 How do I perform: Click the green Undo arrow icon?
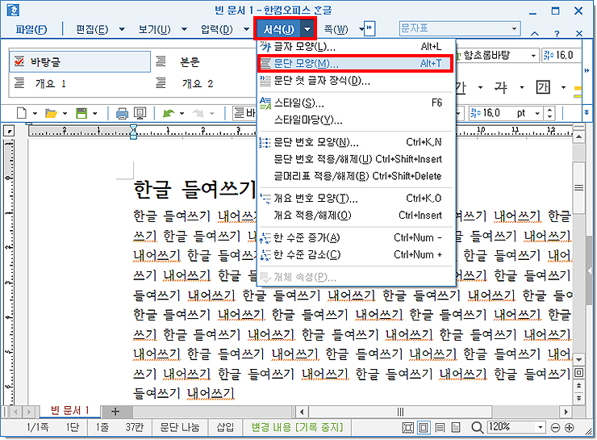pos(169,113)
